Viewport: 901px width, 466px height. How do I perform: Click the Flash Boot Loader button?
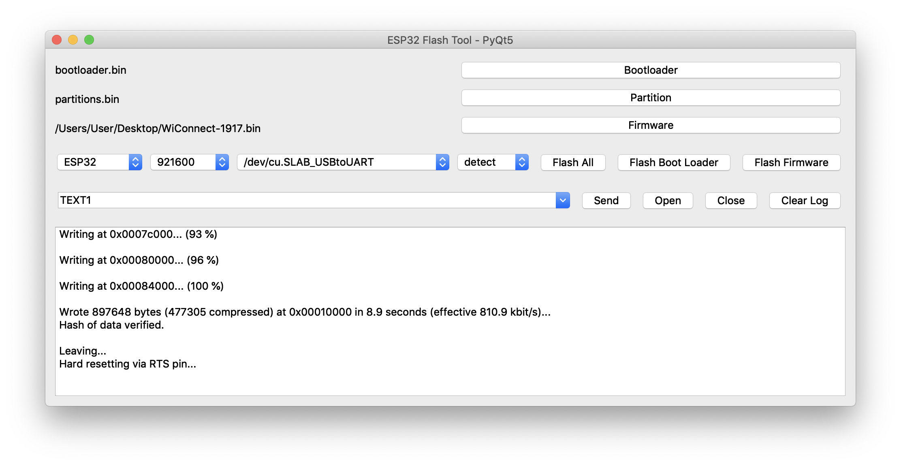click(x=674, y=162)
